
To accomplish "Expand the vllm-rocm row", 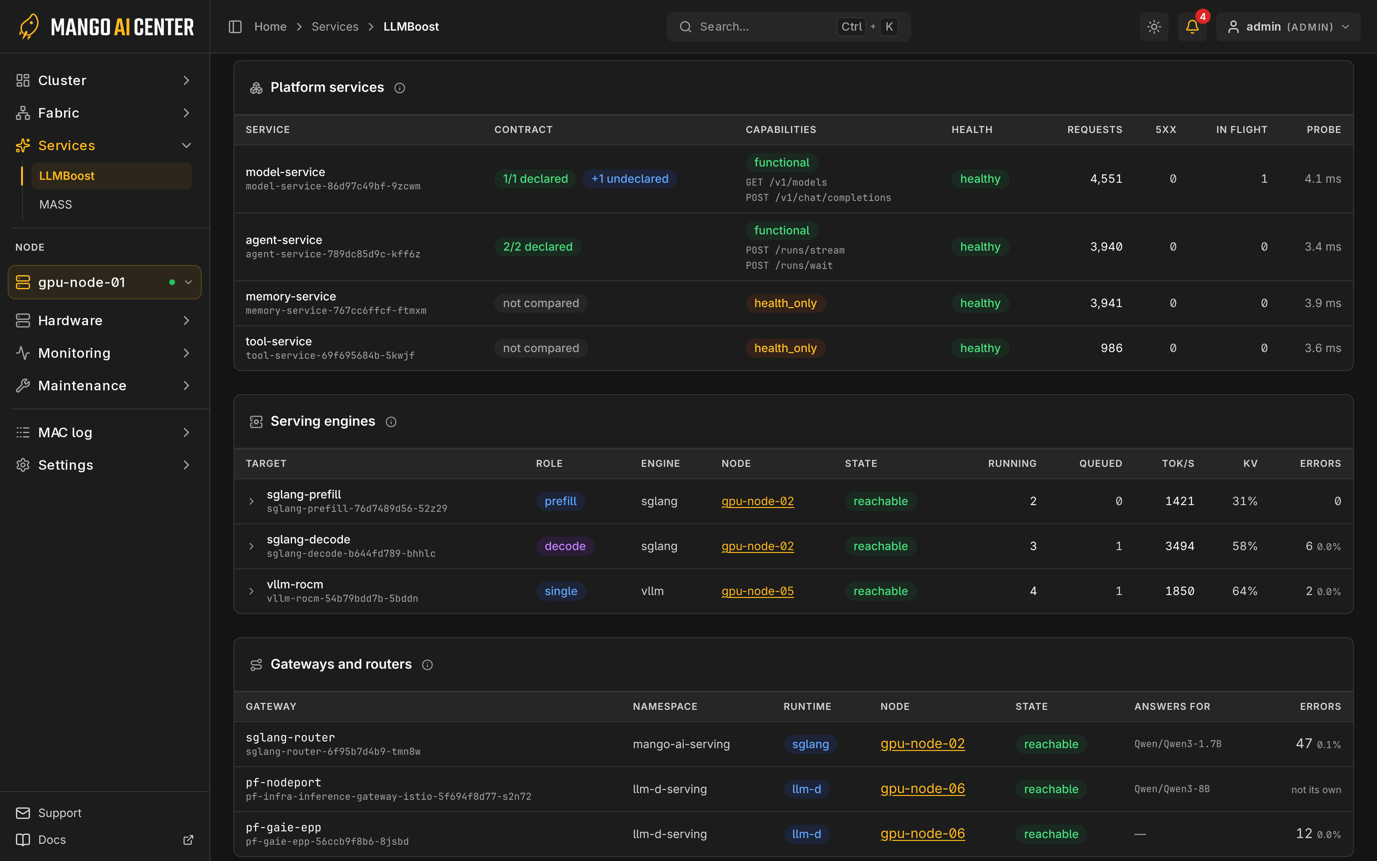I will point(251,591).
